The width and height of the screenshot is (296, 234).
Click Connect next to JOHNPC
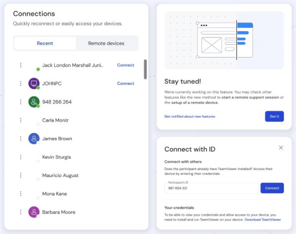(x=126, y=83)
